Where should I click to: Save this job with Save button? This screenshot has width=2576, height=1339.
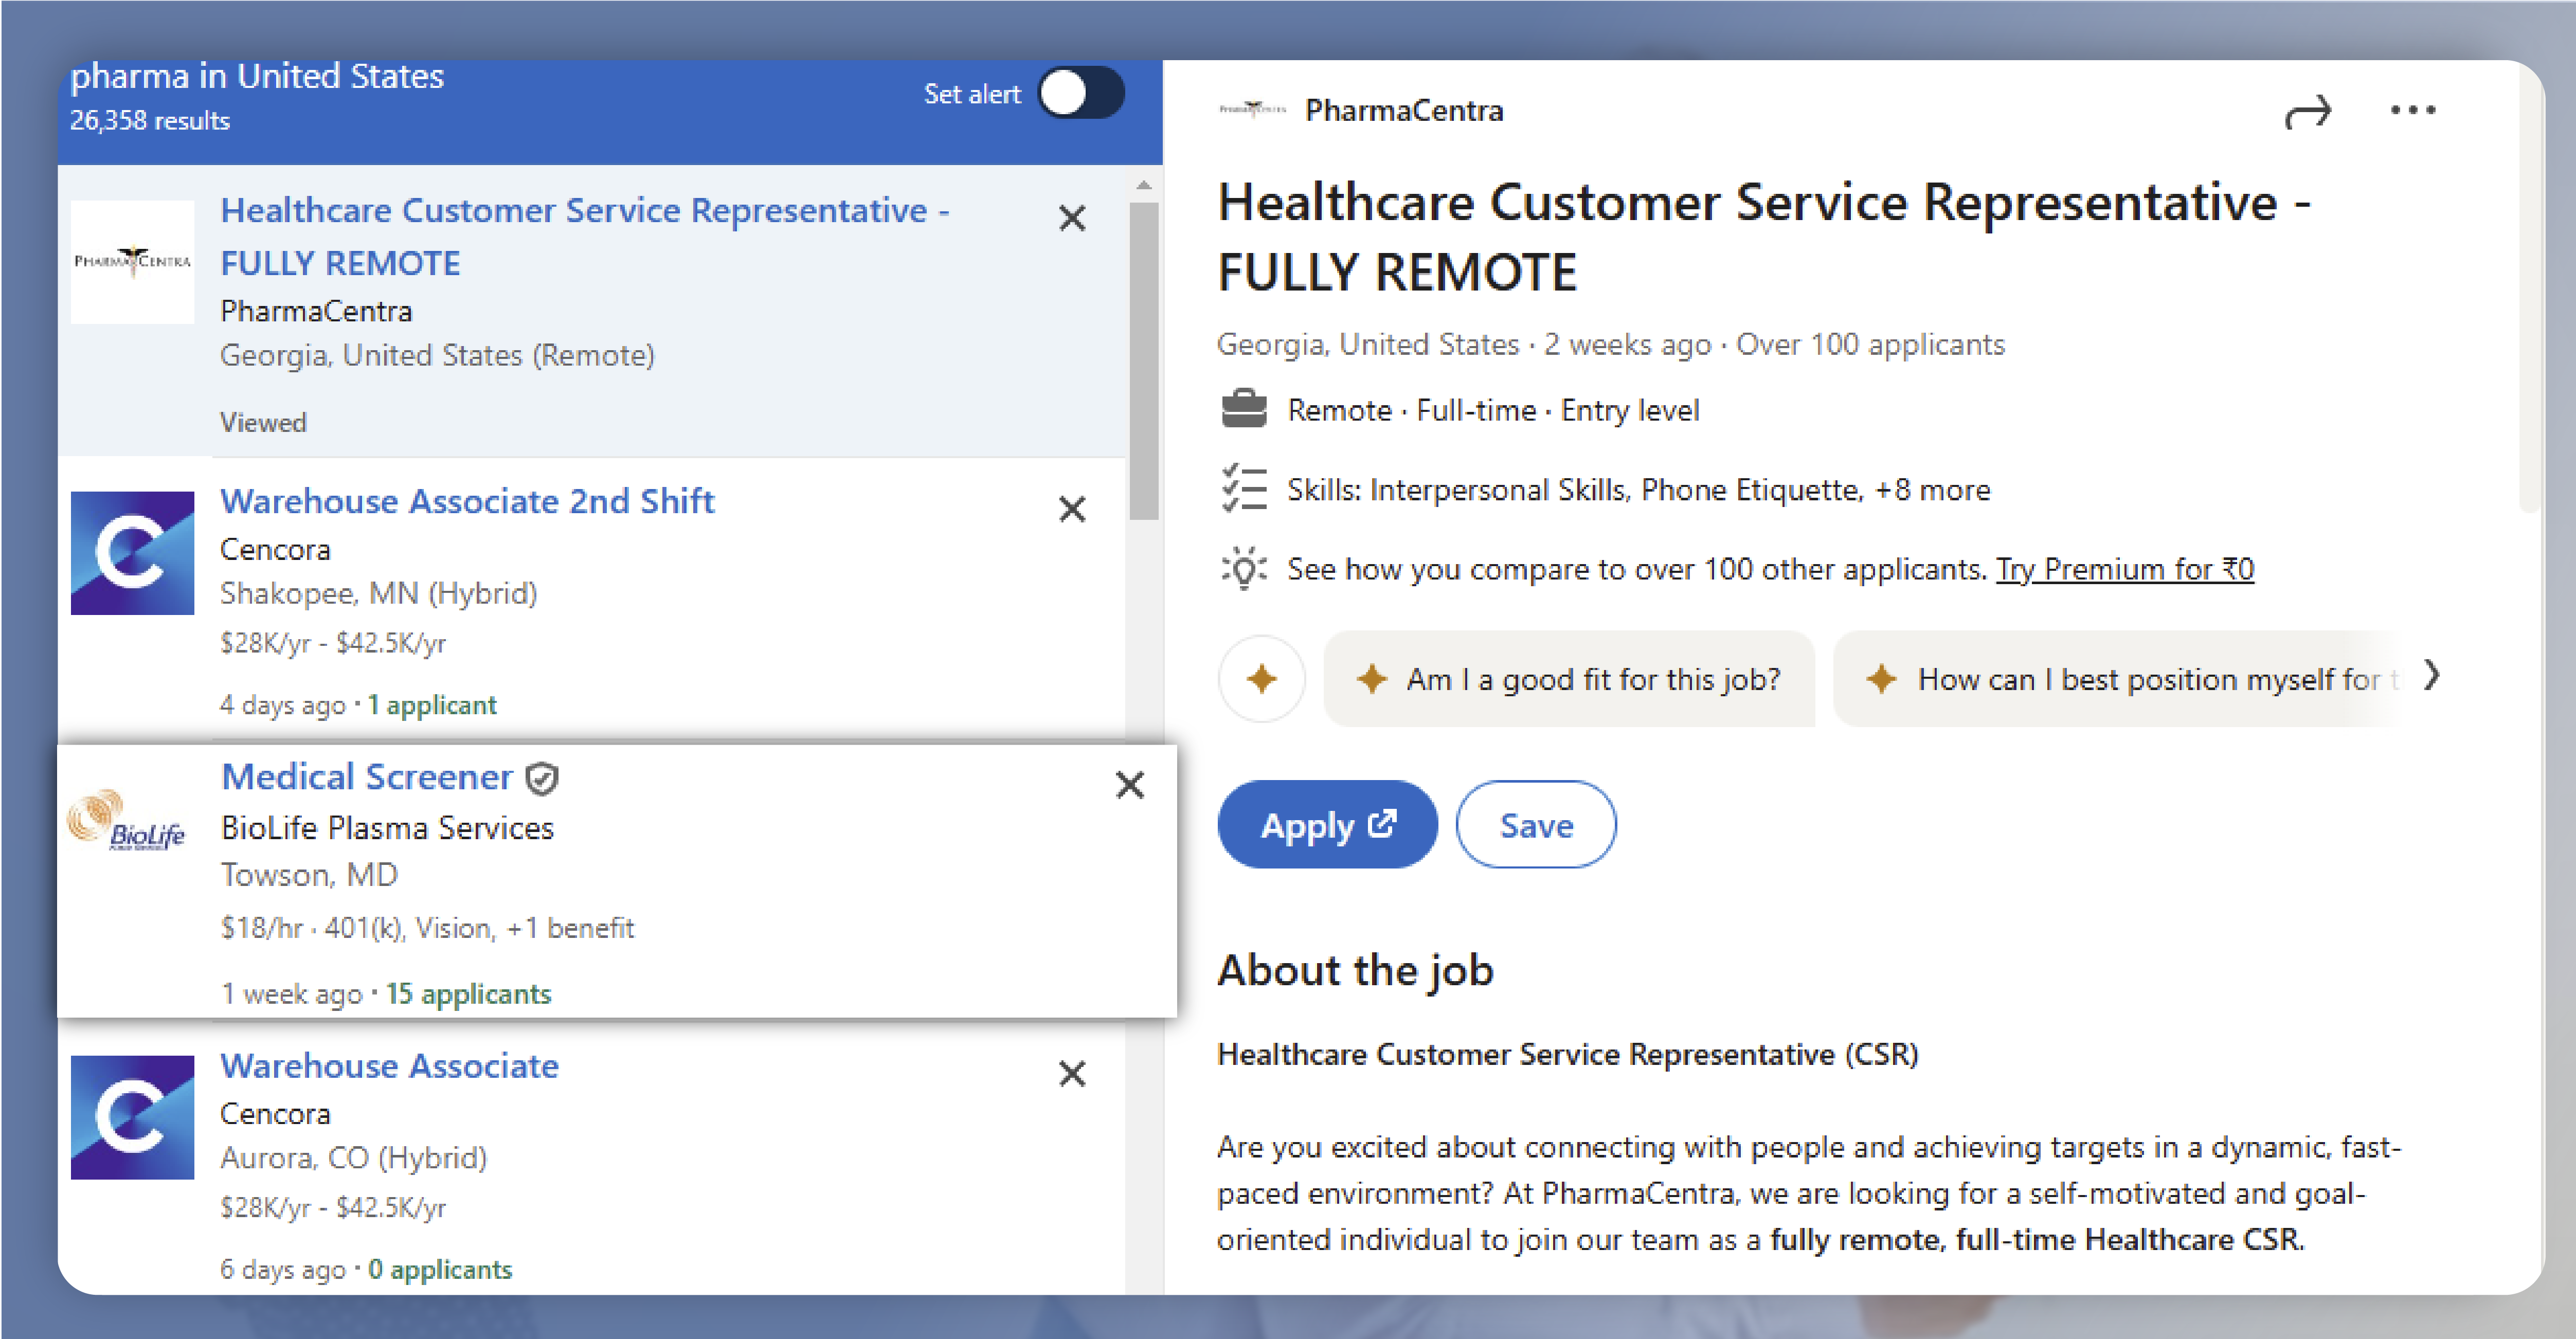[1535, 825]
